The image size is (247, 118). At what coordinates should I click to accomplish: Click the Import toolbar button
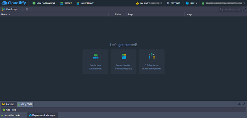(66, 3)
